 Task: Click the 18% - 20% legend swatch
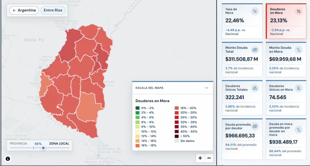click(176, 108)
